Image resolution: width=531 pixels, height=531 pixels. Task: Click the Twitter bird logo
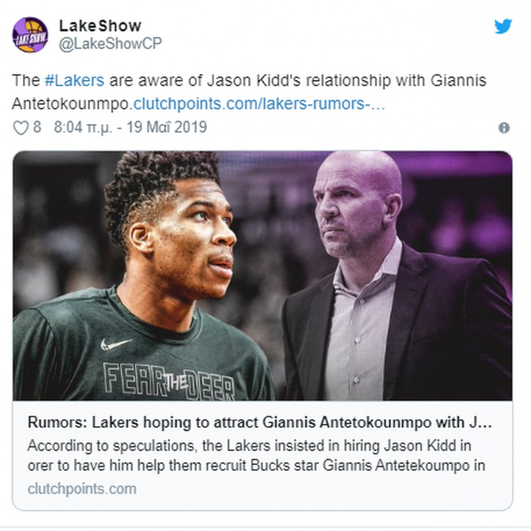click(x=503, y=27)
